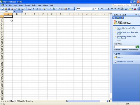140x105 pixels.
Task: Open Microsoft Excel Help icon in toolbar
Action: click(x=69, y=9)
